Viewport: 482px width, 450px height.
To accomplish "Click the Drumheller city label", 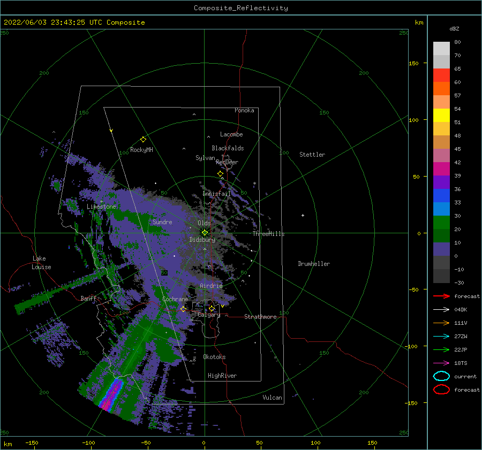I will click(314, 264).
